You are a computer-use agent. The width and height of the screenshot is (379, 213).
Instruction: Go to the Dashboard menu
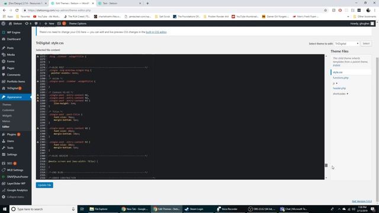point(14,39)
